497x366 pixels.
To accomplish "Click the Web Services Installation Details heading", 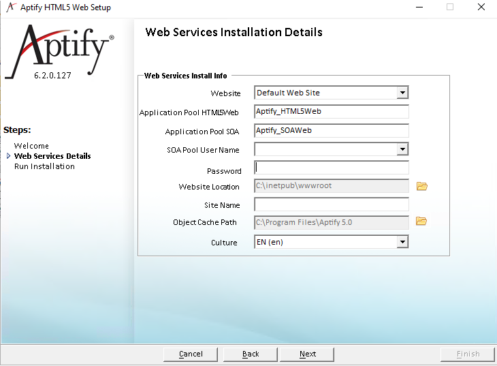I will pos(234,33).
